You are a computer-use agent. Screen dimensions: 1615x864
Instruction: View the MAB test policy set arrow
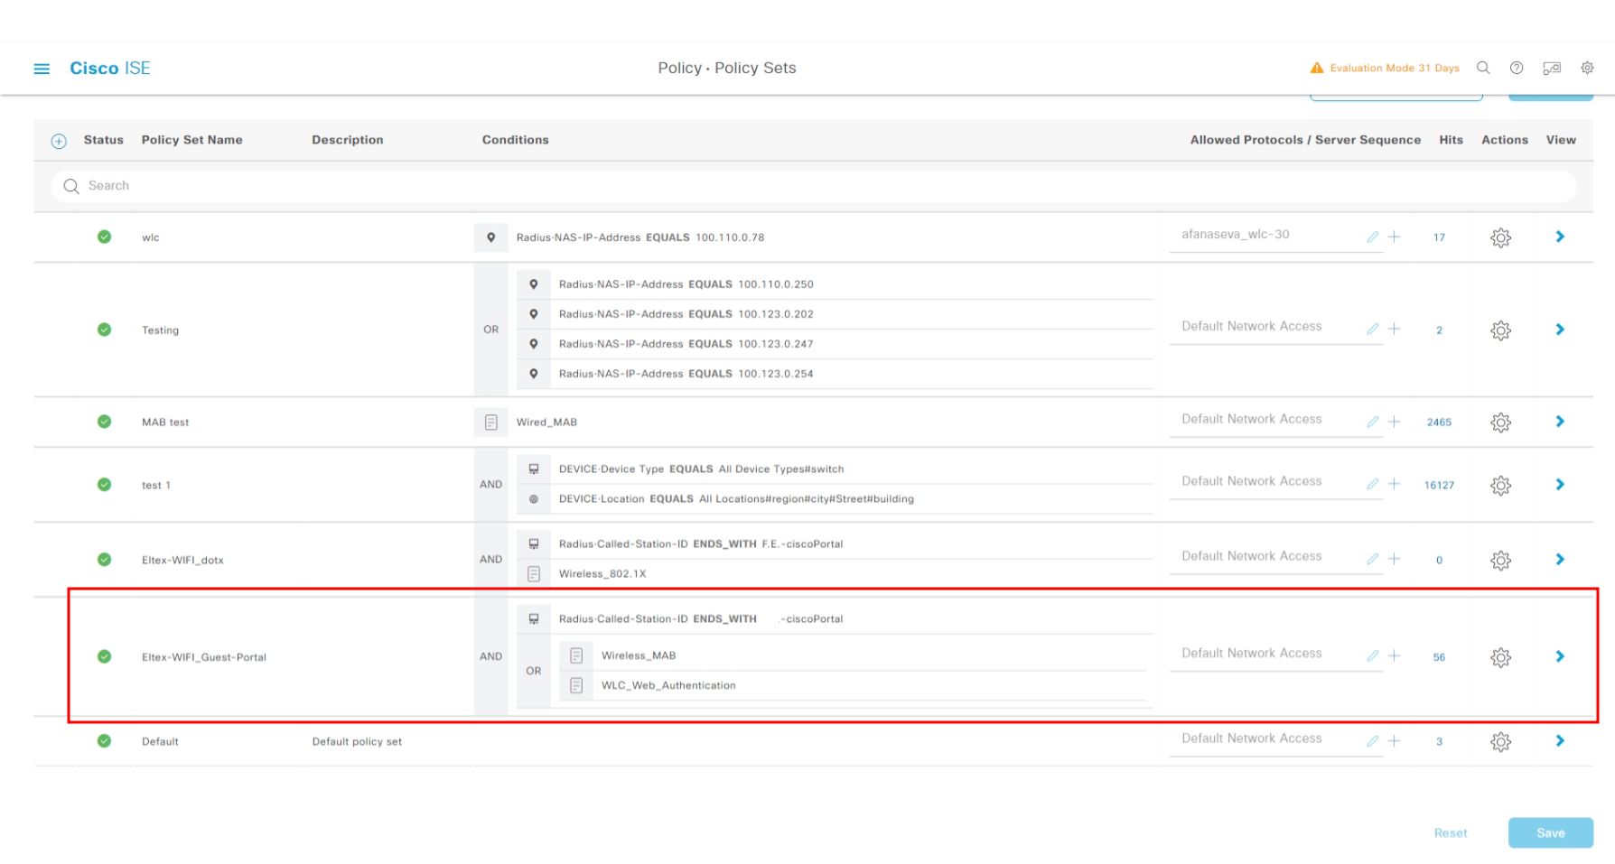(x=1560, y=422)
